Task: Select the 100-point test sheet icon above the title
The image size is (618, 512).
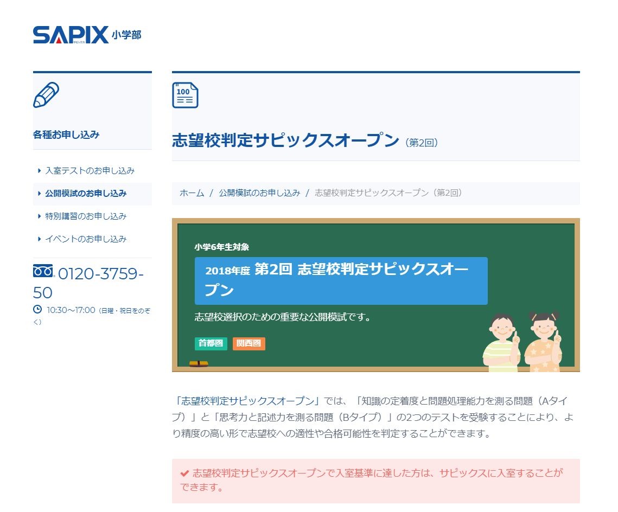Action: click(x=185, y=95)
